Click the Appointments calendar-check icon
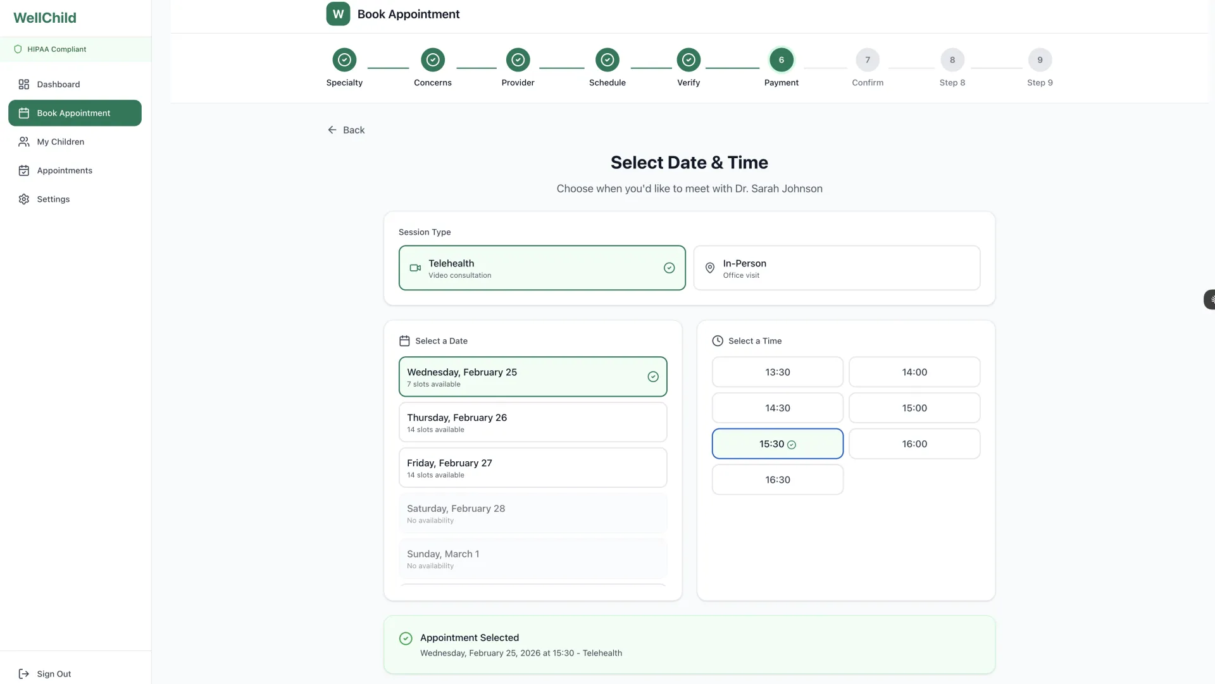This screenshot has width=1215, height=684. (24, 170)
